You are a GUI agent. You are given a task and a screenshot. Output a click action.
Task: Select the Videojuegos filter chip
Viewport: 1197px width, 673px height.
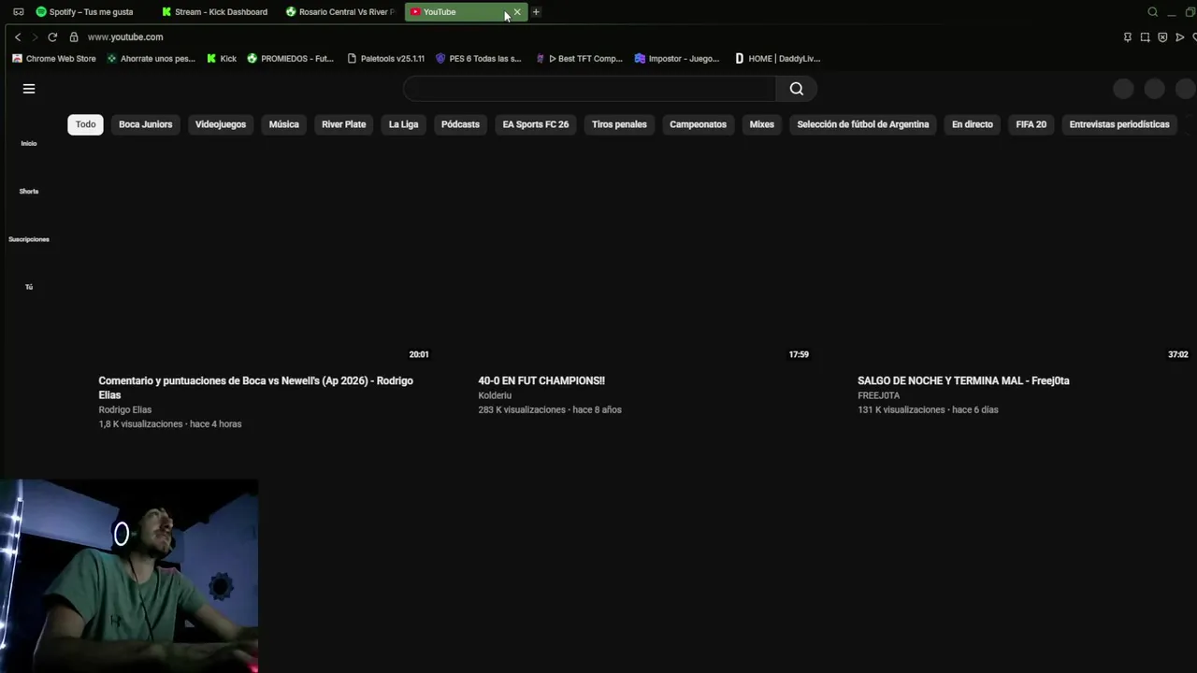pos(221,124)
